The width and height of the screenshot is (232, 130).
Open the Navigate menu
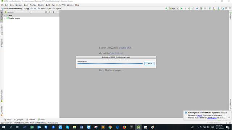[x=19, y=5]
